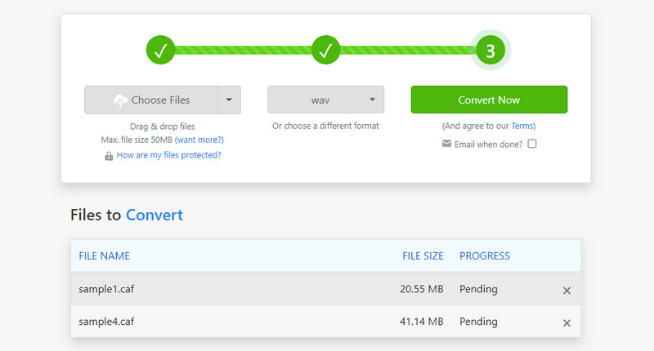This screenshot has height=351, width=654.
Task: Select the sample1.caf file row
Action: coord(245,289)
